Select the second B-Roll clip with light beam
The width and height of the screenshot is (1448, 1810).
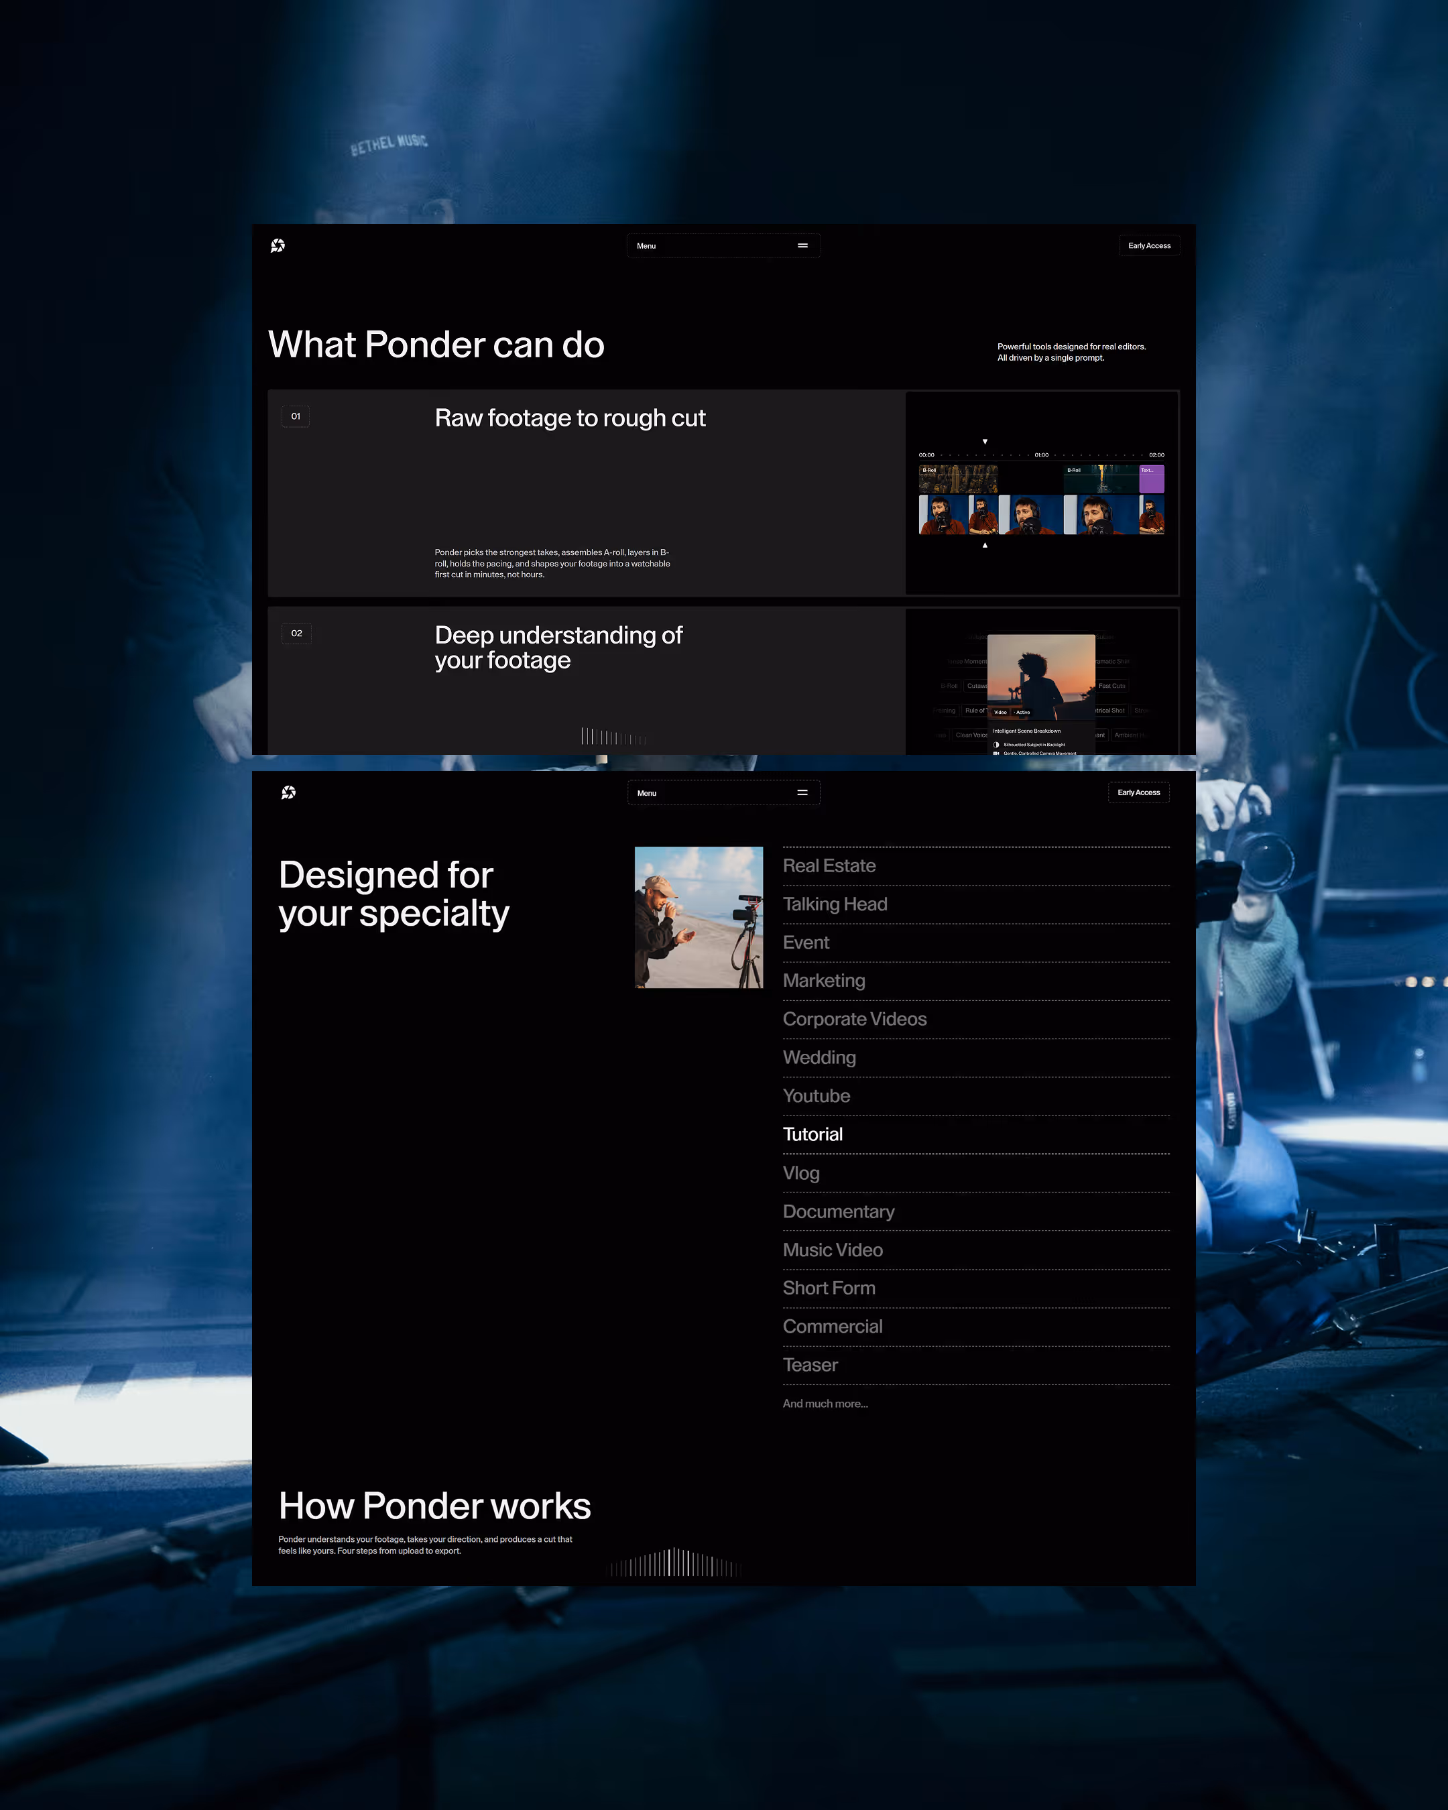pos(1101,479)
